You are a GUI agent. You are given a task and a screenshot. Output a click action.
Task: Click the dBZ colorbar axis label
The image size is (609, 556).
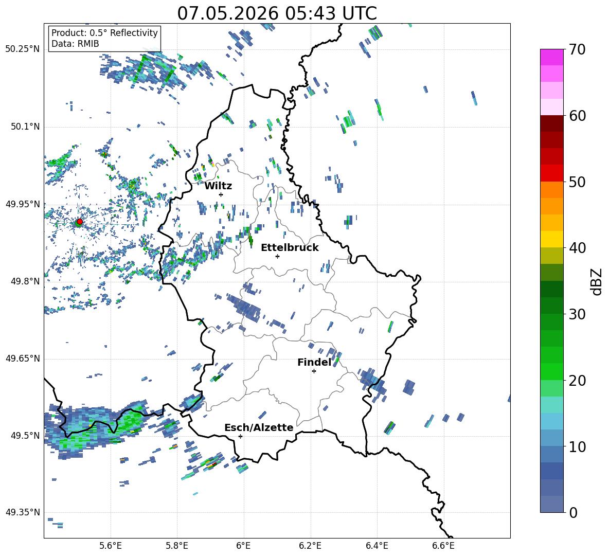[597, 281]
